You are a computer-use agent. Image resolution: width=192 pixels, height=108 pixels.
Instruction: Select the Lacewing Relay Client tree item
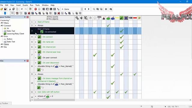15,34
